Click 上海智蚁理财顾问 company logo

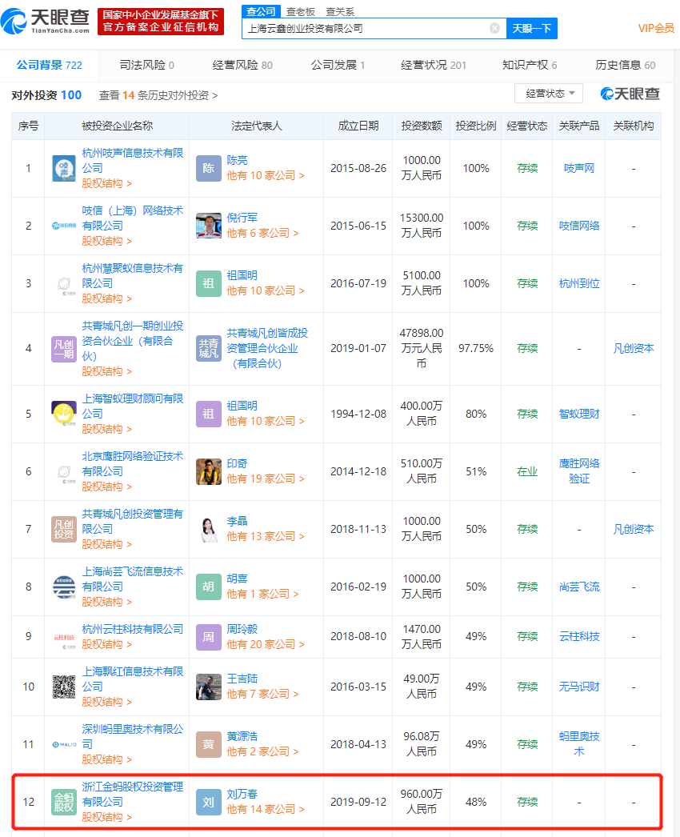coord(64,414)
